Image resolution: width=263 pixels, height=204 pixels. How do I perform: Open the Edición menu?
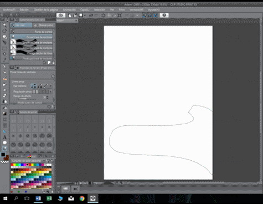pyautogui.click(x=24, y=9)
